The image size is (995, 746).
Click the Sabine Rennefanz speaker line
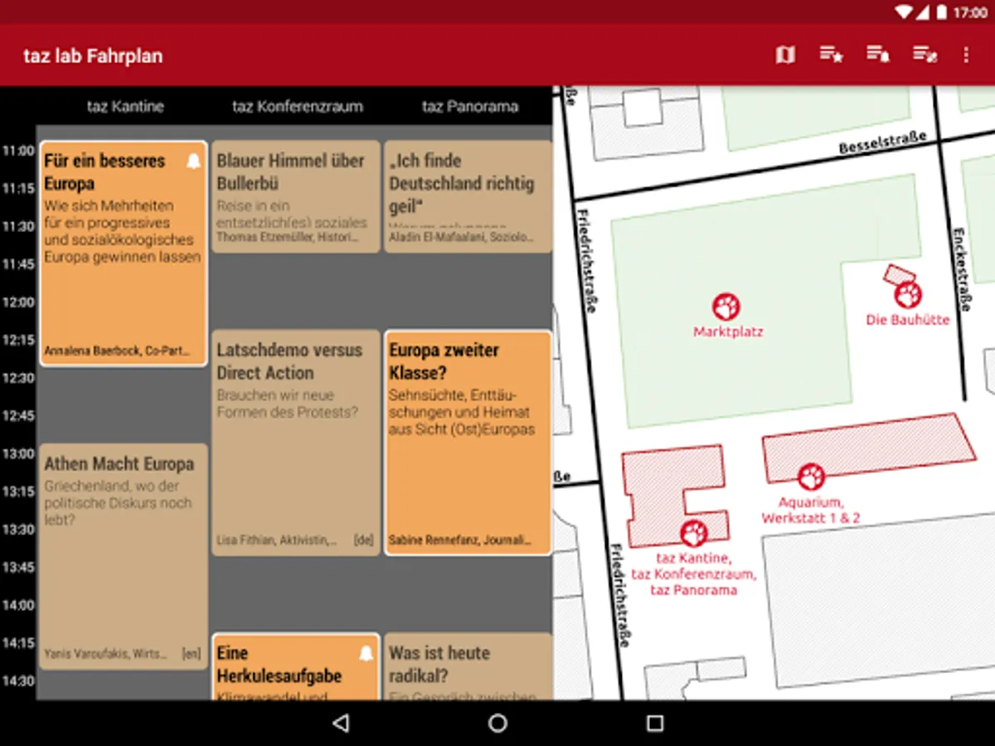point(460,540)
